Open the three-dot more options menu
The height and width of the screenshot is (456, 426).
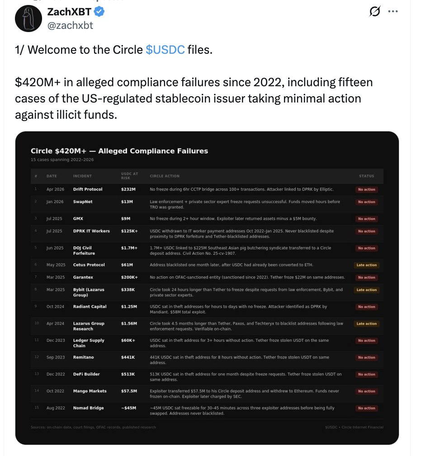393,12
